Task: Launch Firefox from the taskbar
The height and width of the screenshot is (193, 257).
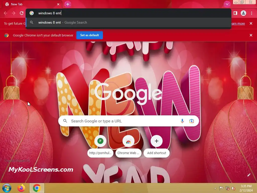Action: tap(21, 188)
